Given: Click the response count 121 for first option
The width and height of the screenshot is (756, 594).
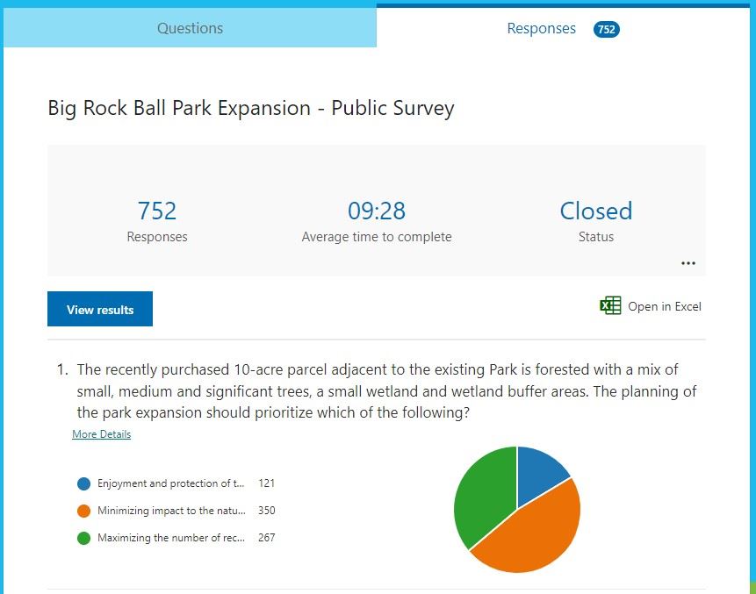Looking at the screenshot, I should pyautogui.click(x=266, y=483).
